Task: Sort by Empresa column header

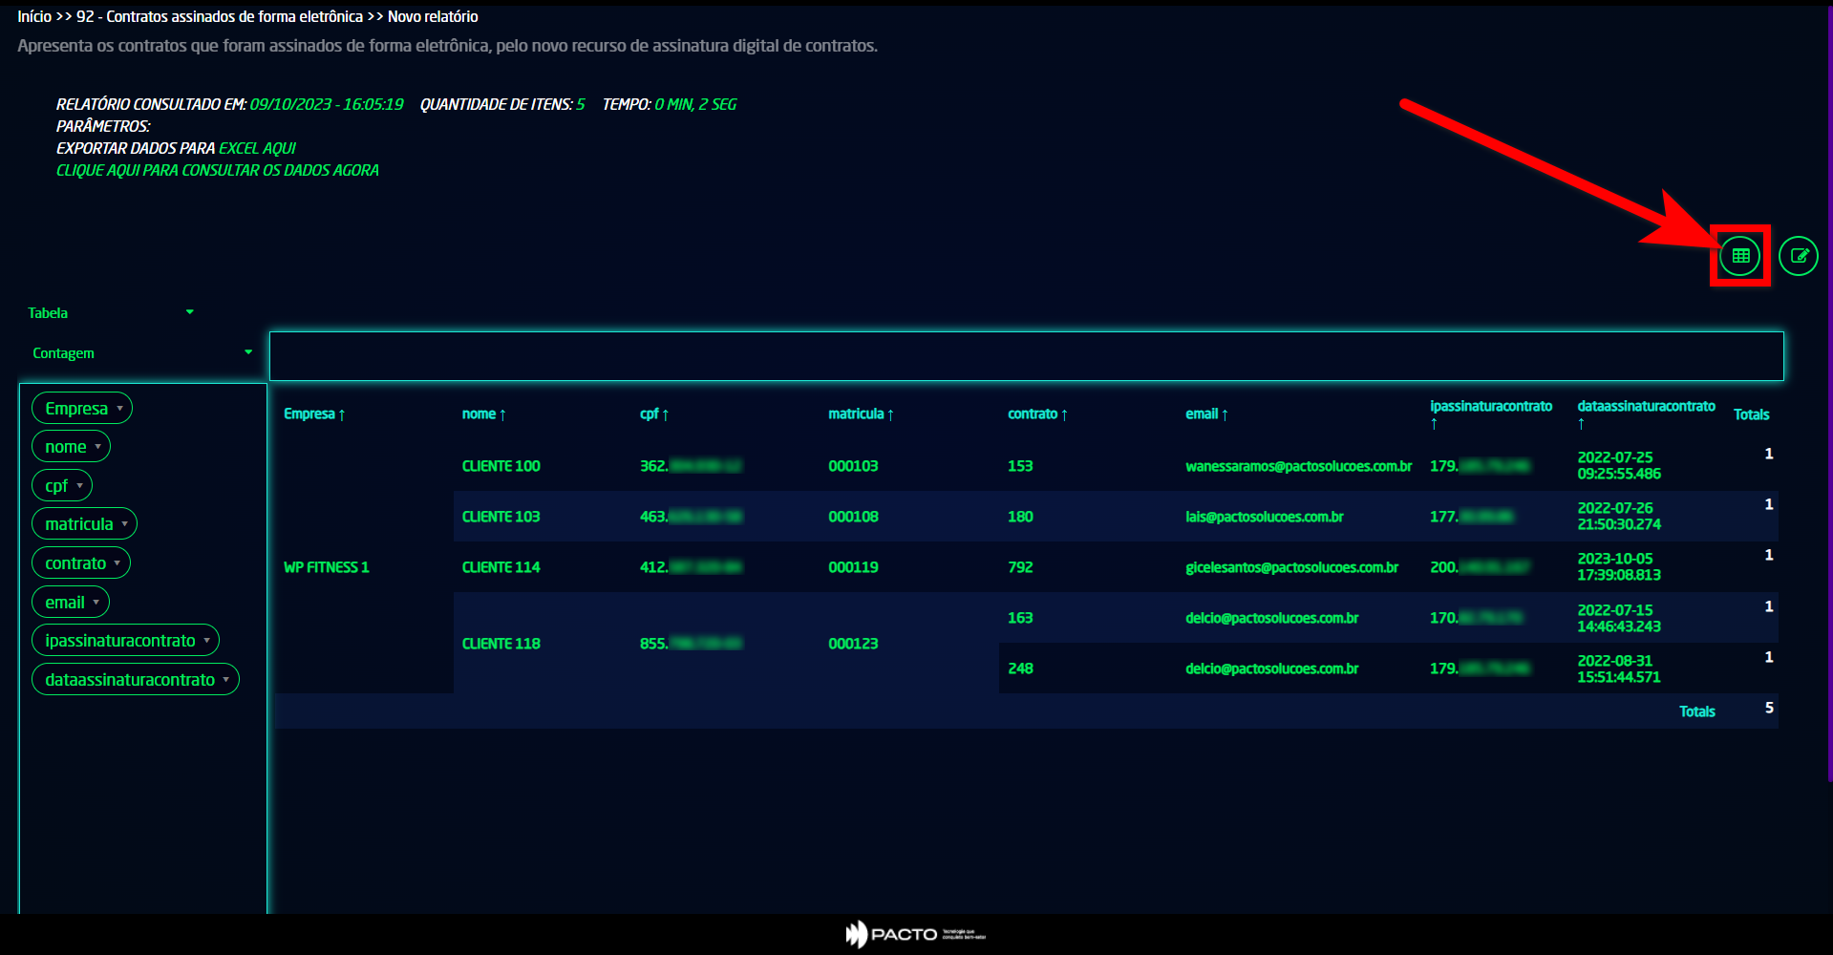Action: click(313, 414)
